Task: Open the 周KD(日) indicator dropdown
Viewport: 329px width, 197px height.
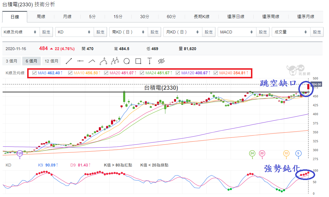Action: point(129,32)
